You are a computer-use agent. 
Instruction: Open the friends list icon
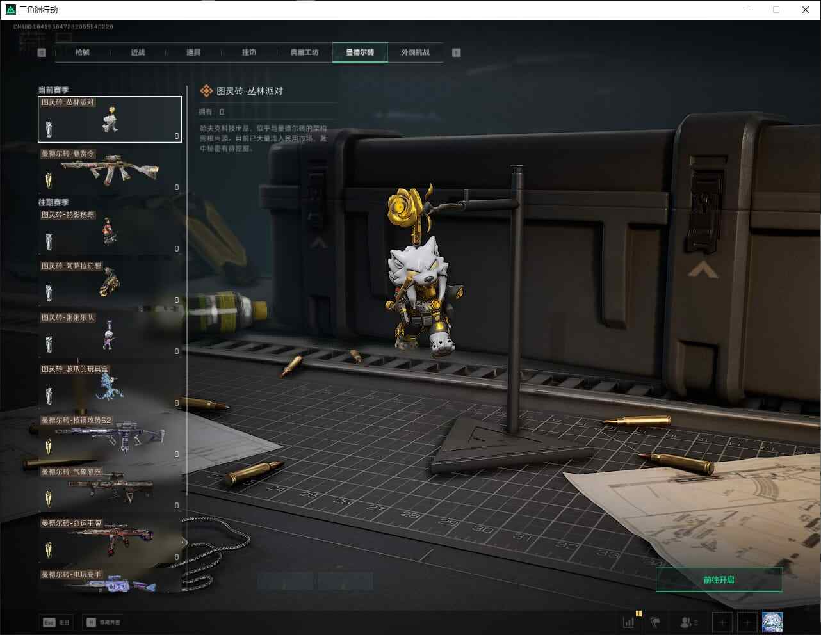689,622
